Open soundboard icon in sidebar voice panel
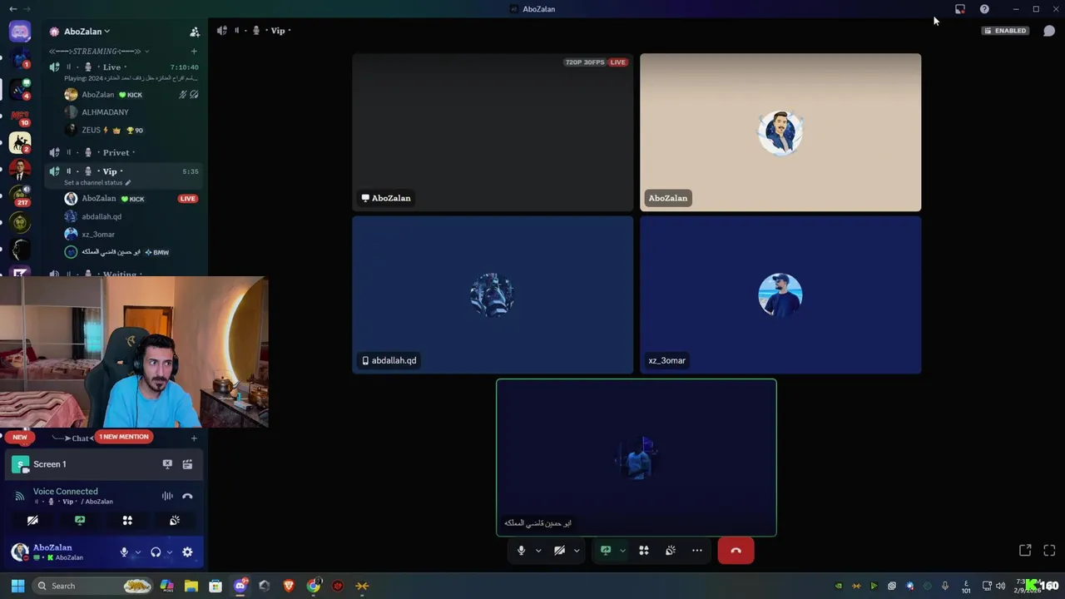 pyautogui.click(x=175, y=520)
